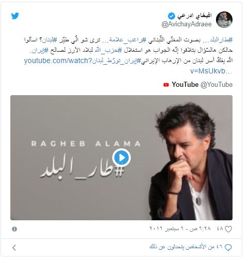
Task: Play the Ragheb Alama video
Action: point(121,158)
